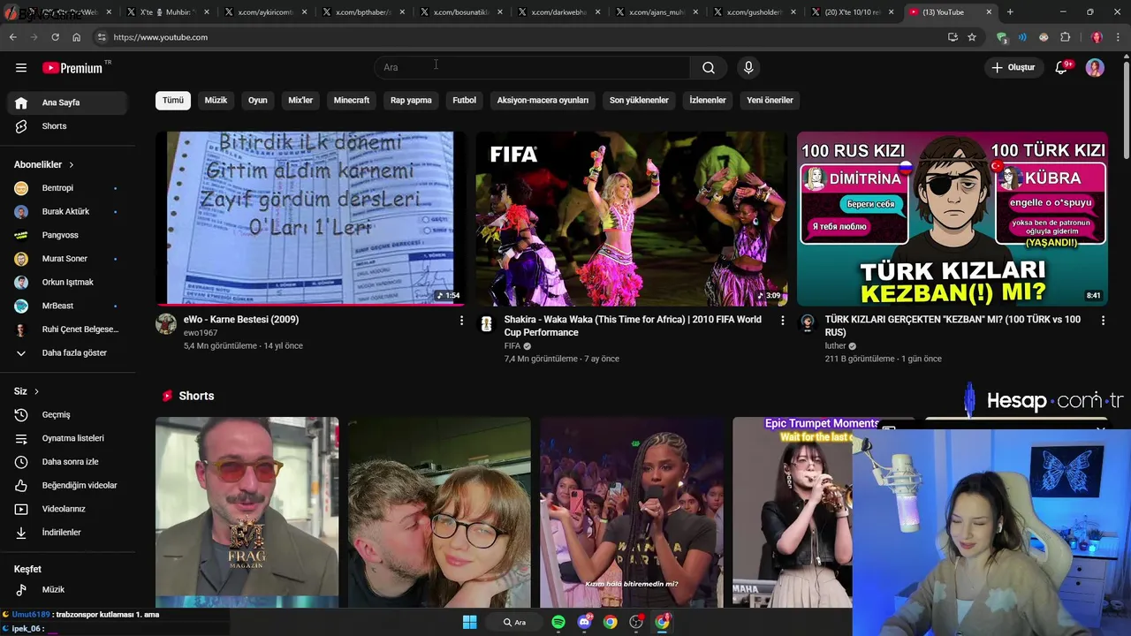
Task: Select the Mix'ler filter chip
Action: pos(300,101)
